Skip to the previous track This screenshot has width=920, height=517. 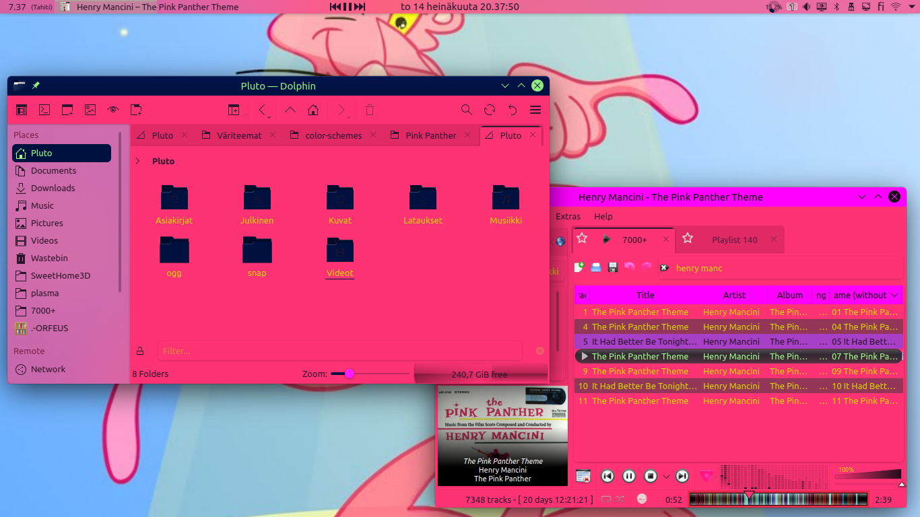coord(607,476)
